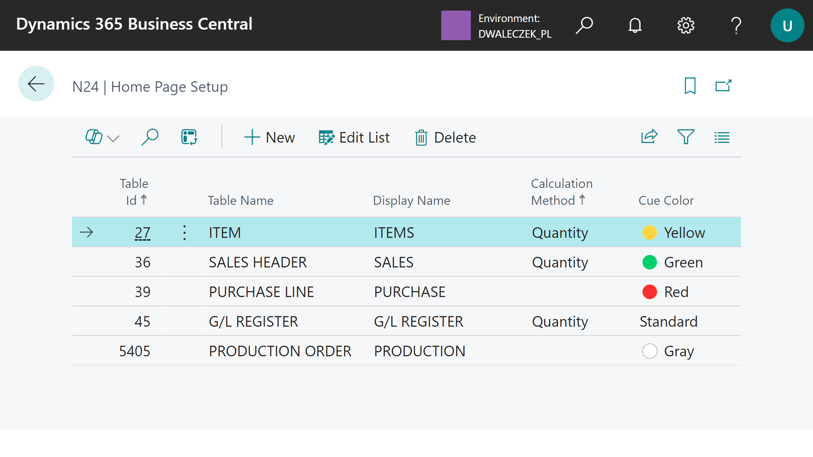Select PRODUCTION ORDER table name
The image size is (813, 457).
coord(280,351)
